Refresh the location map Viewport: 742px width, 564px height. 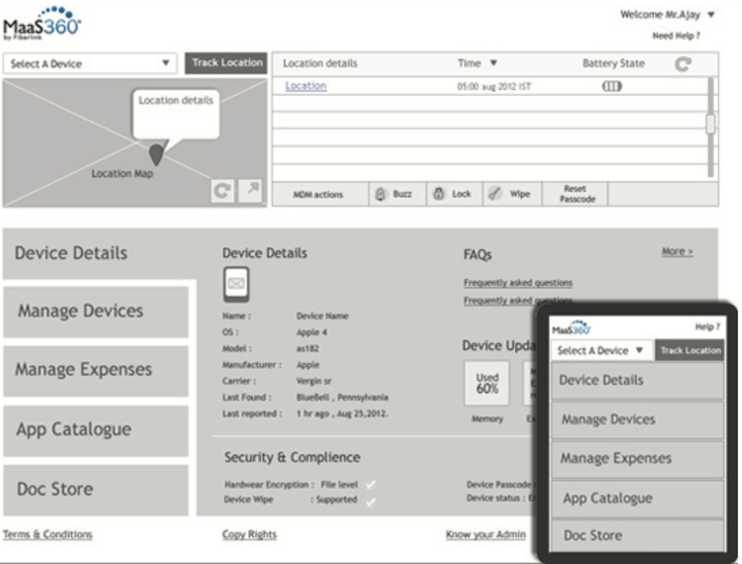pyautogui.click(x=222, y=190)
